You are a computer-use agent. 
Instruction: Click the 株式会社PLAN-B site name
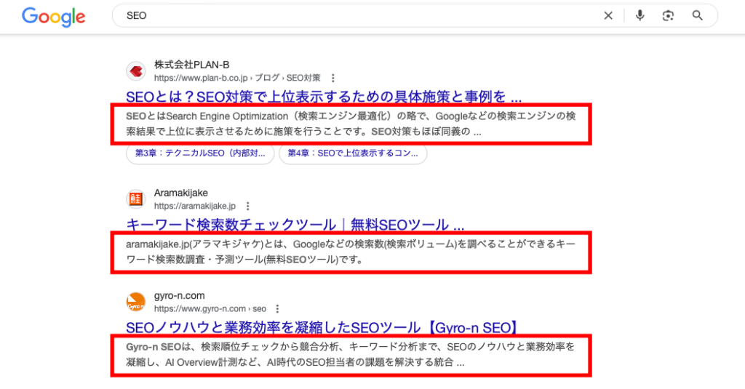pyautogui.click(x=191, y=65)
